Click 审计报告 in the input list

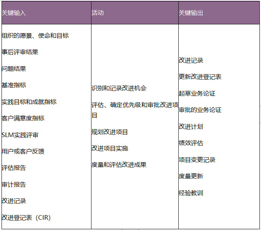pos(14,185)
